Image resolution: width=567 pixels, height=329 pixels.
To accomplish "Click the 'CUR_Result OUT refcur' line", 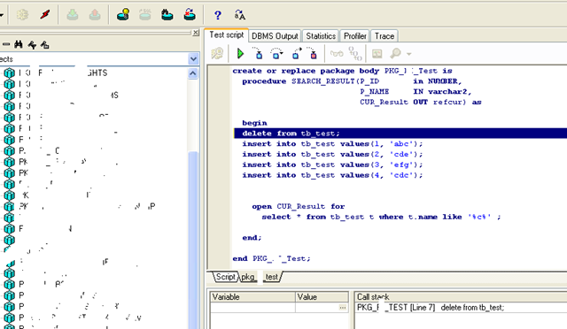I will tap(420, 103).
